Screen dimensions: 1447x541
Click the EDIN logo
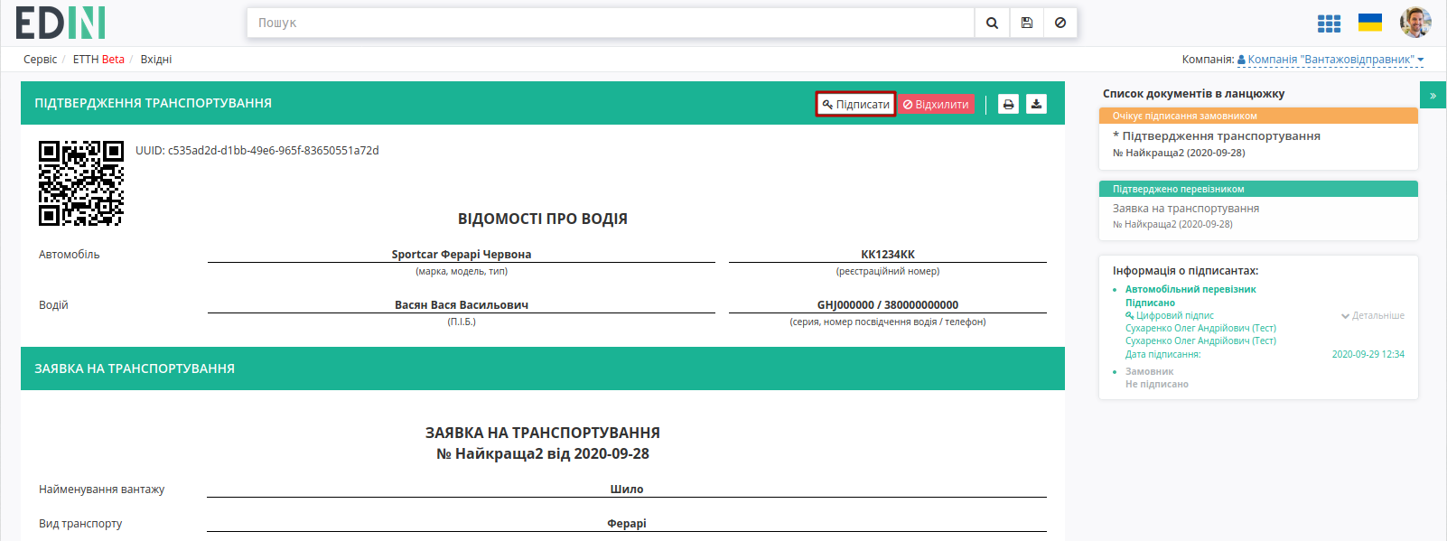(x=61, y=23)
